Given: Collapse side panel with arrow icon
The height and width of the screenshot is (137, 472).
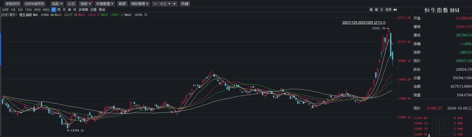Looking at the screenshot, I should click(395, 10).
